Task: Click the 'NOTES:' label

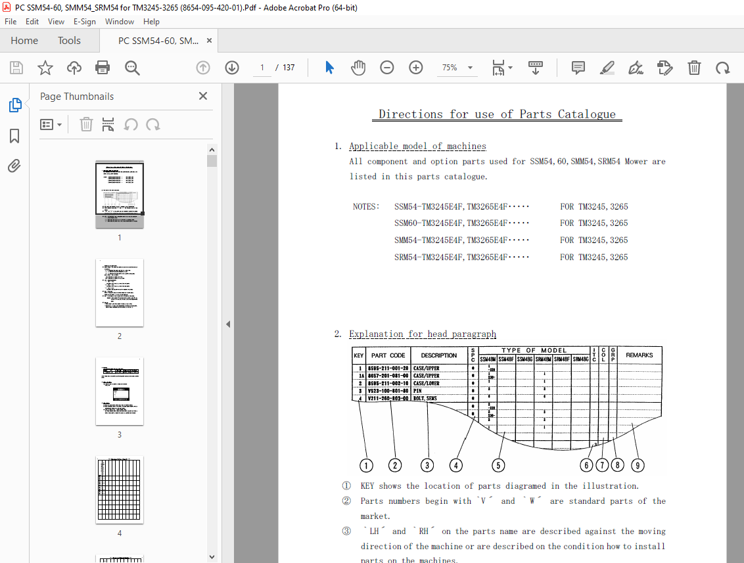Action: point(366,206)
